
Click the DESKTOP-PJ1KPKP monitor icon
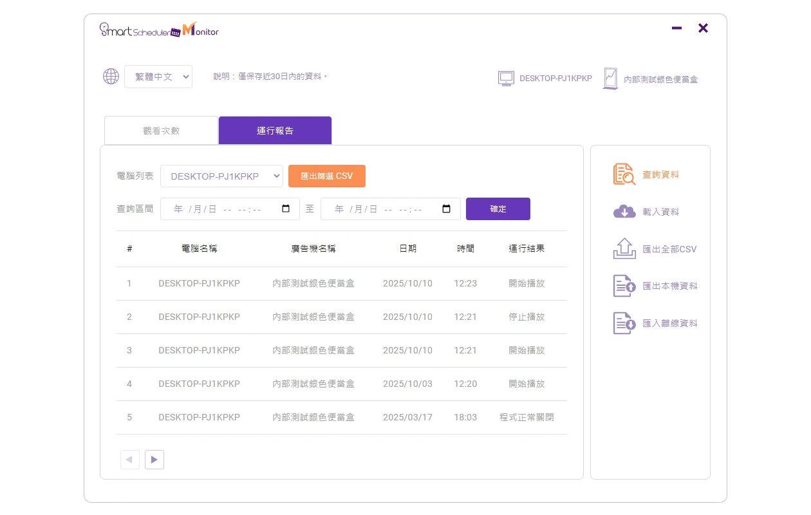click(506, 79)
